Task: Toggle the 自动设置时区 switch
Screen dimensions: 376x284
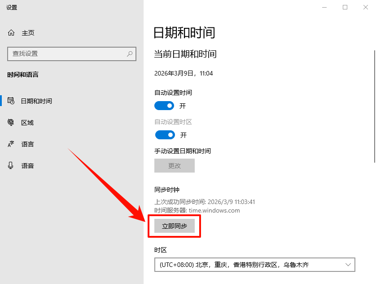Action: tap(165, 135)
